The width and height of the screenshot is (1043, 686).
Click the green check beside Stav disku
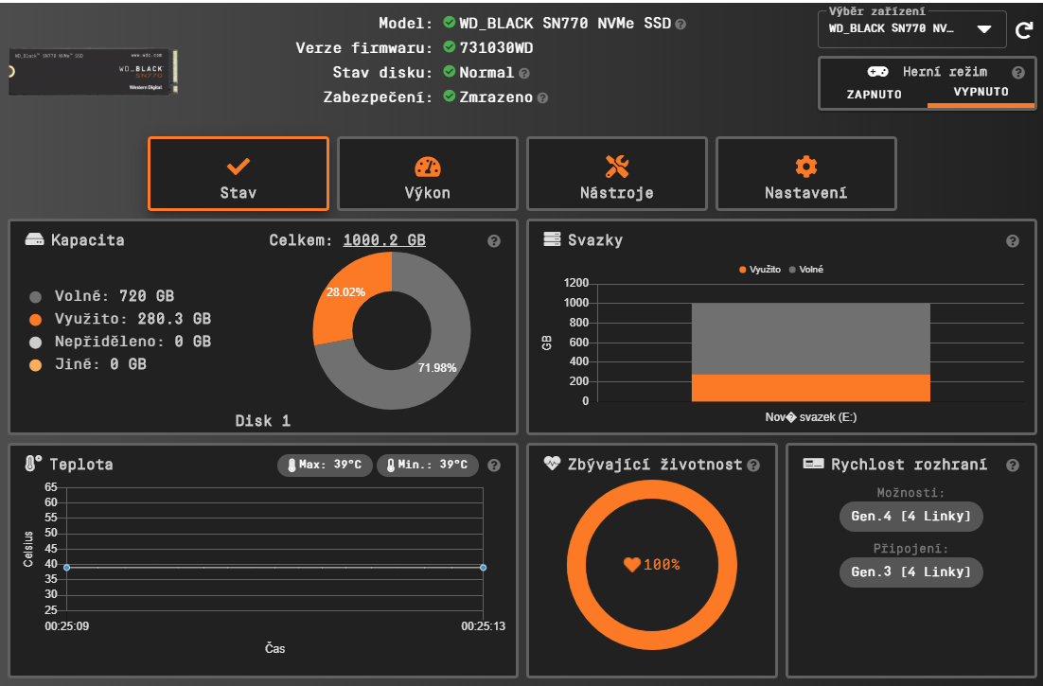point(449,71)
